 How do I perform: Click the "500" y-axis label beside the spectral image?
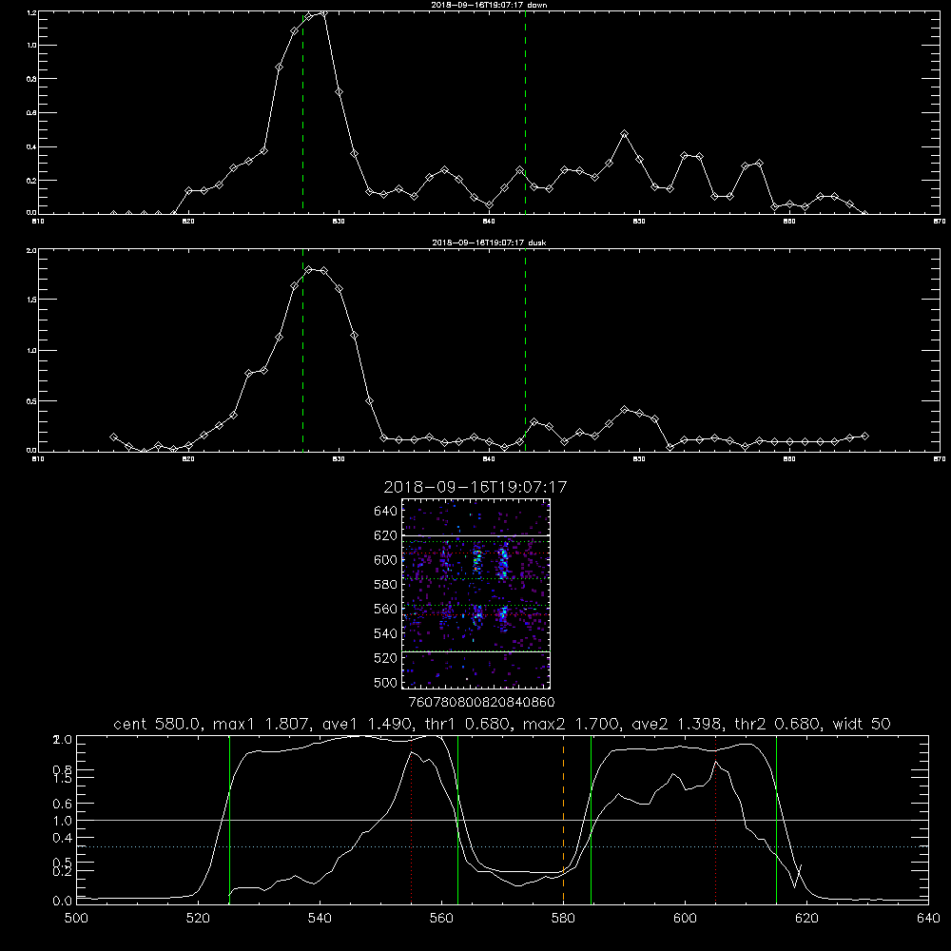(386, 682)
